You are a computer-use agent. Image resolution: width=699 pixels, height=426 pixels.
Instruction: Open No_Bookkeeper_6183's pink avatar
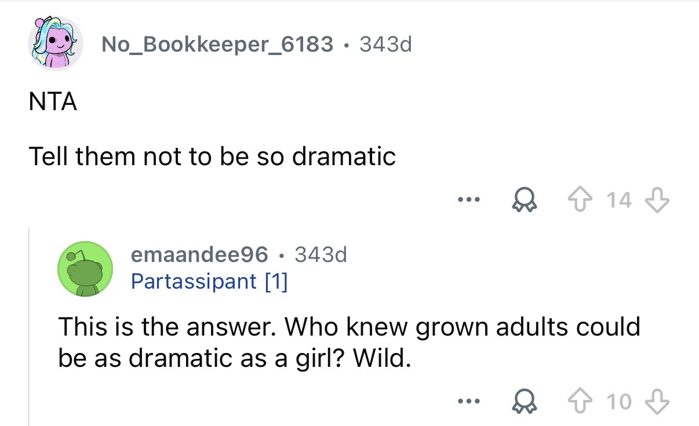coord(56,43)
